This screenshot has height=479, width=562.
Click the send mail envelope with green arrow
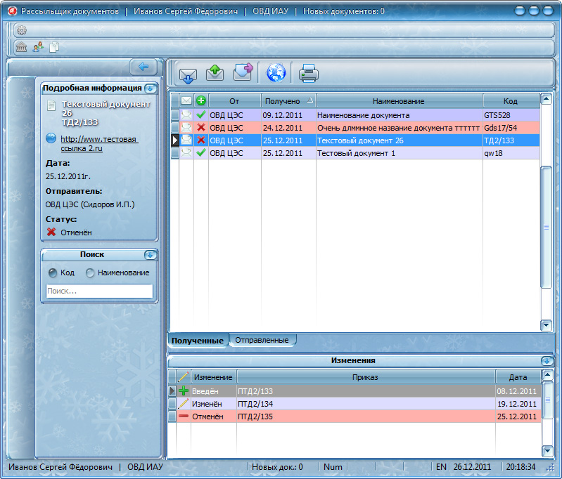tap(215, 72)
